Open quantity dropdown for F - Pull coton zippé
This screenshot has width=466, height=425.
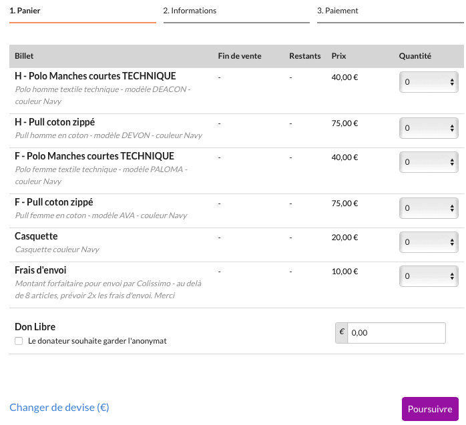pyautogui.click(x=429, y=208)
